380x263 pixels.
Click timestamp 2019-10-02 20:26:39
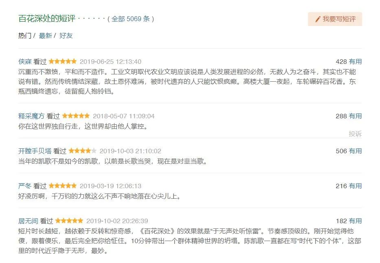[117, 221]
